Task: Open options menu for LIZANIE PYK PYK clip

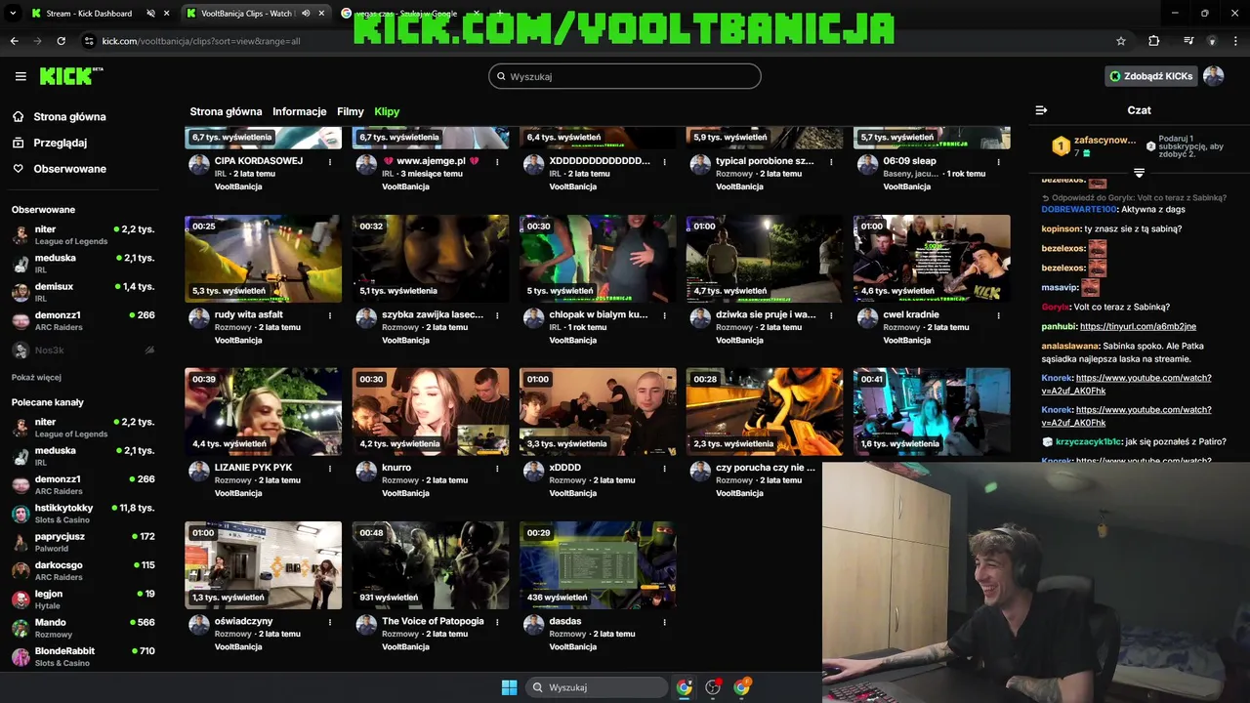Action: pos(329,469)
